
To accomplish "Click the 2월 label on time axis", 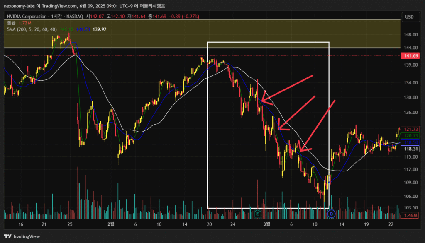I will click(111, 224).
